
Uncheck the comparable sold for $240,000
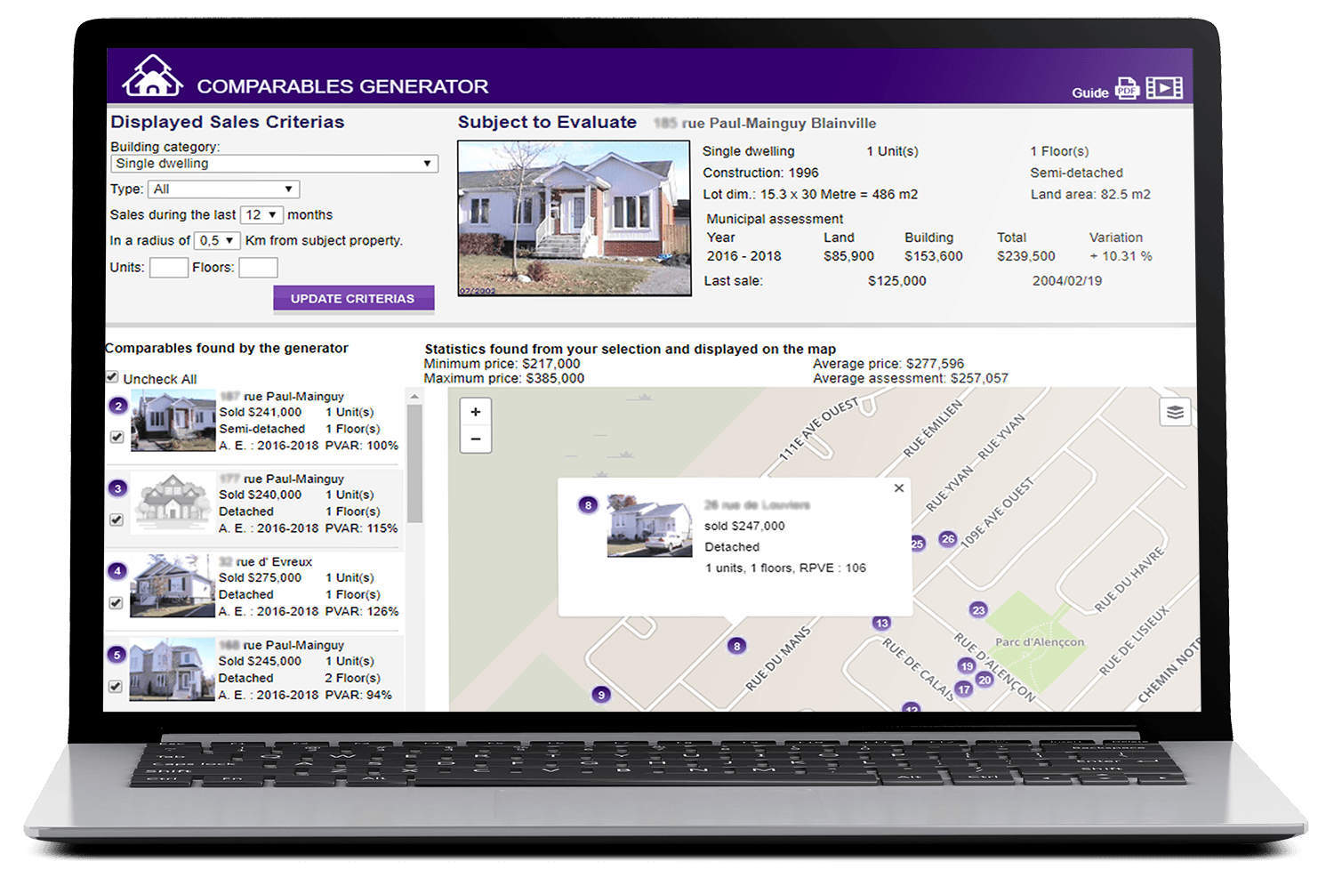pos(117,520)
